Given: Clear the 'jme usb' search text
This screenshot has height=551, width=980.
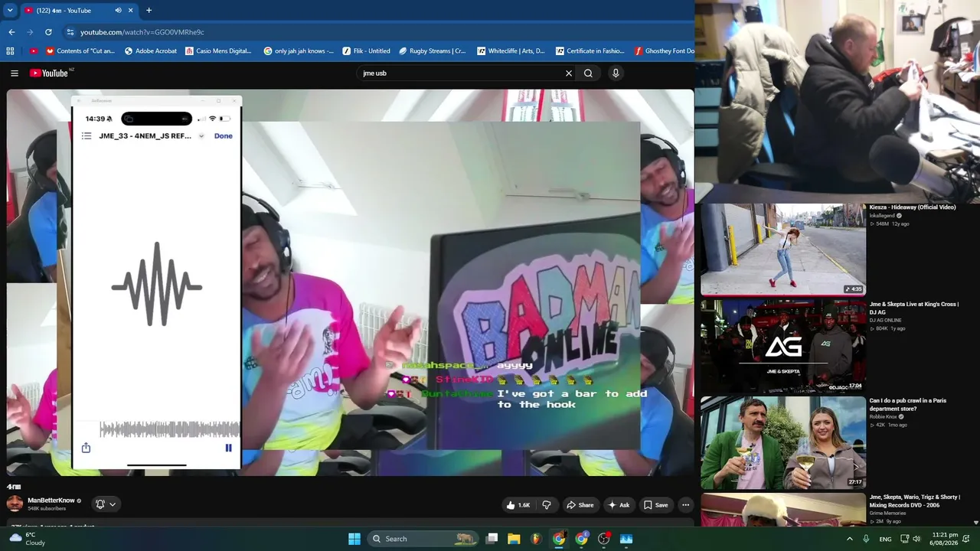Looking at the screenshot, I should click(569, 73).
